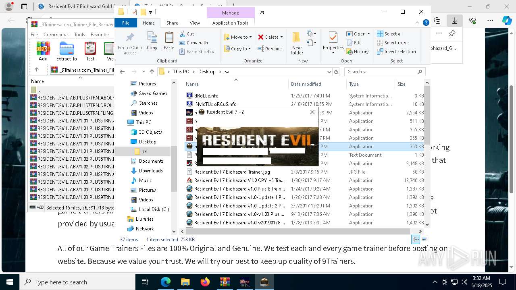
Task: Select dRoLLe.nfo file
Action: tap(206, 96)
